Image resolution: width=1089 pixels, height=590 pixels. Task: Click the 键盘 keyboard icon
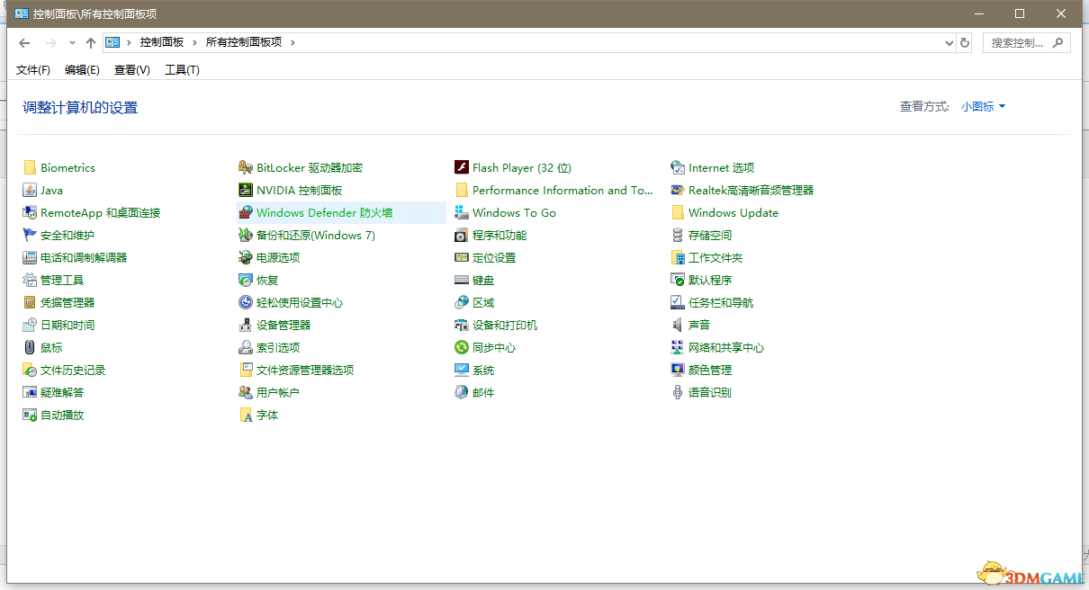tap(462, 280)
